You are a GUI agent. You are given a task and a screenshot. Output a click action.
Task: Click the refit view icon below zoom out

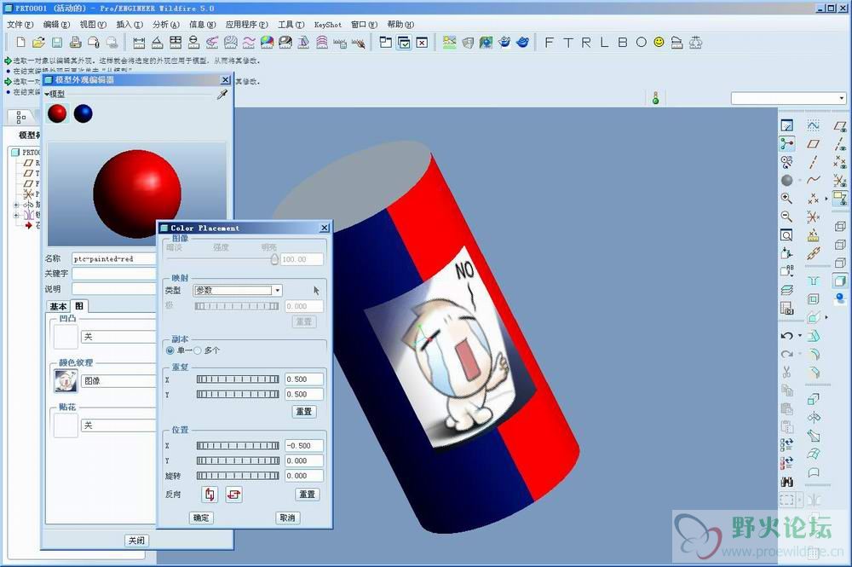(x=786, y=235)
